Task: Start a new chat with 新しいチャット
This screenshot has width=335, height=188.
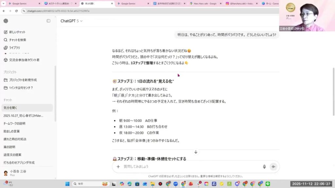Action: tap(17, 32)
